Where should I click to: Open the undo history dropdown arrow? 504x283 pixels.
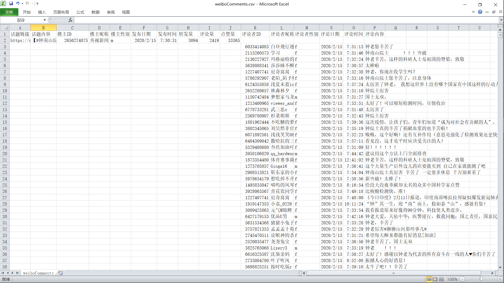(x=22, y=4)
